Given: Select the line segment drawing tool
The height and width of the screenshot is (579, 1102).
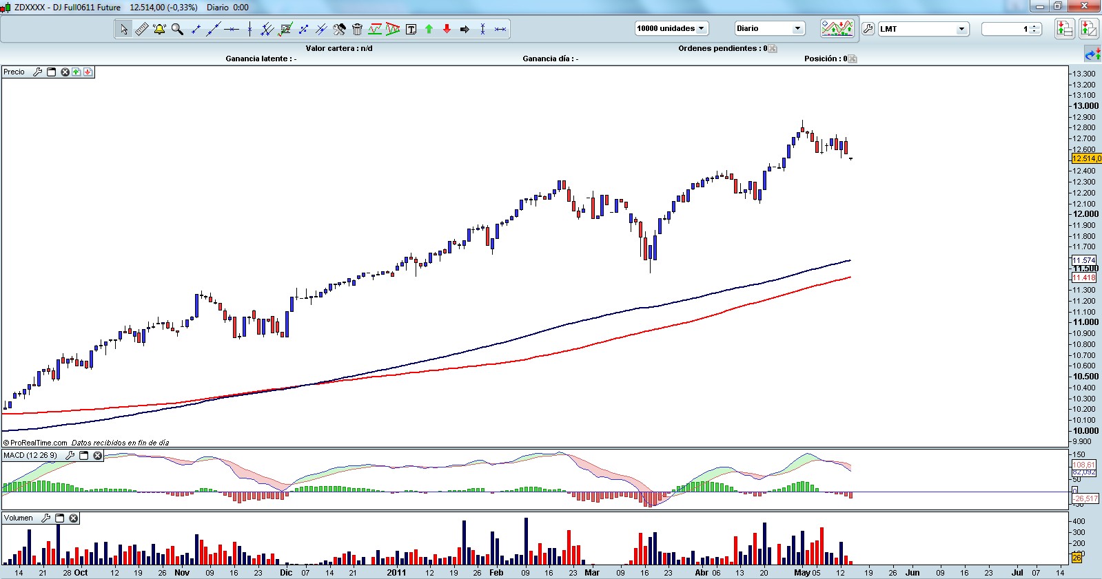Looking at the screenshot, I should pyautogui.click(x=196, y=29).
